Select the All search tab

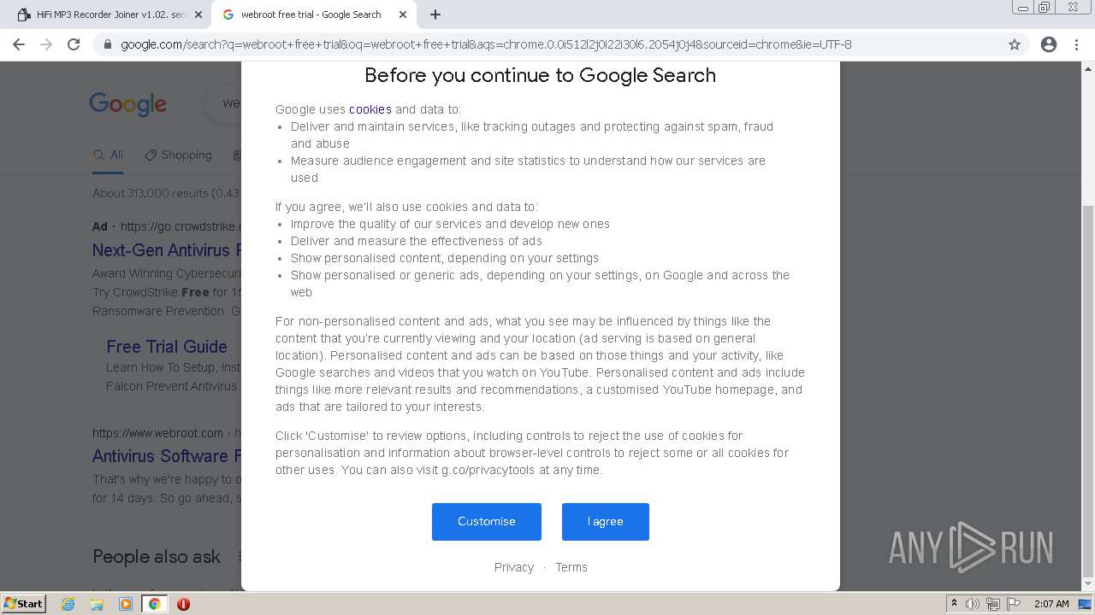tap(109, 155)
